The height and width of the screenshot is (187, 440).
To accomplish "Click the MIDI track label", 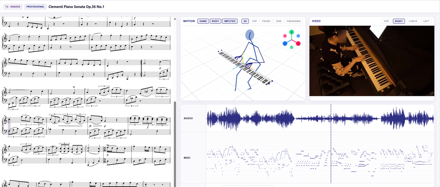I will point(187,157).
